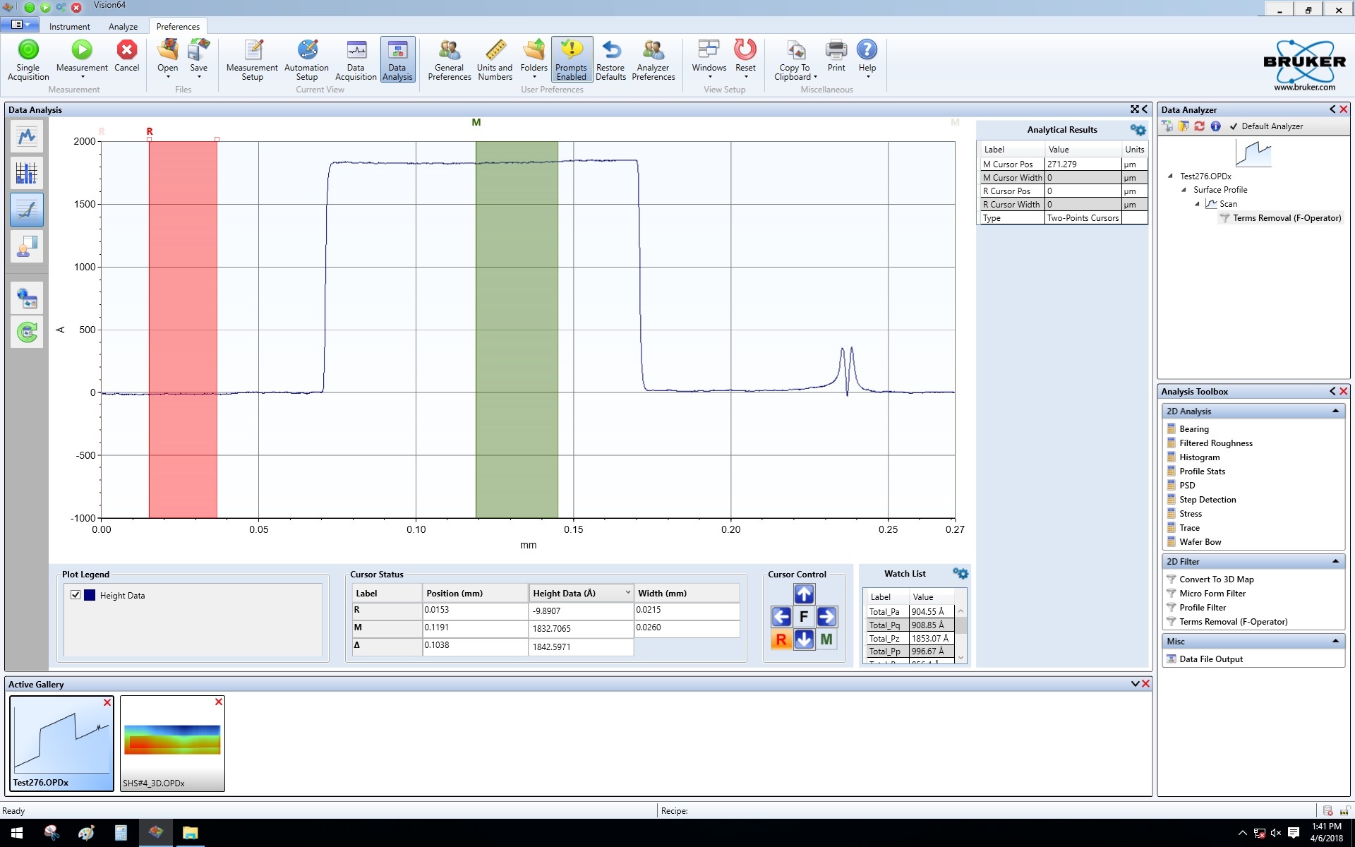Click Restore Defaults in the ribbon
Image resolution: width=1355 pixels, height=847 pixels.
tap(610, 59)
